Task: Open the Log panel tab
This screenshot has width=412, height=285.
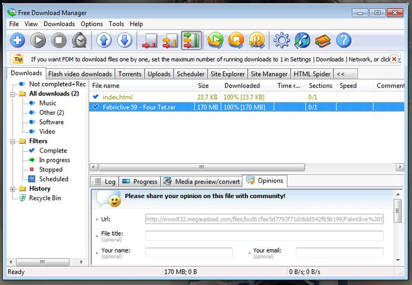Action: coord(105,181)
